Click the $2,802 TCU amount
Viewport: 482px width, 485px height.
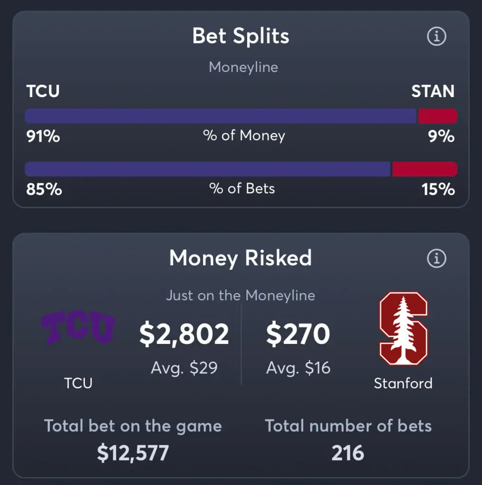point(184,334)
